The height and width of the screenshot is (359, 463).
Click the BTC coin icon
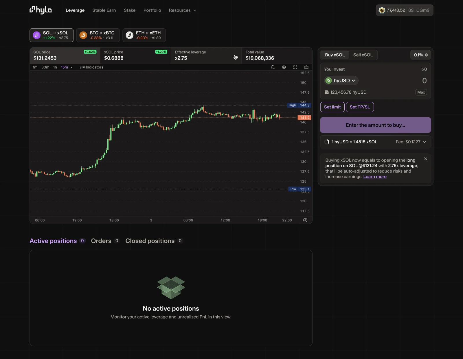point(83,35)
